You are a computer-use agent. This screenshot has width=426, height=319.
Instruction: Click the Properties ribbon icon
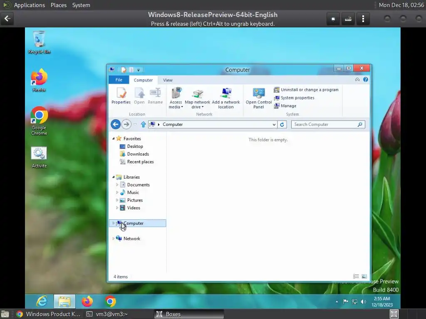(x=121, y=96)
